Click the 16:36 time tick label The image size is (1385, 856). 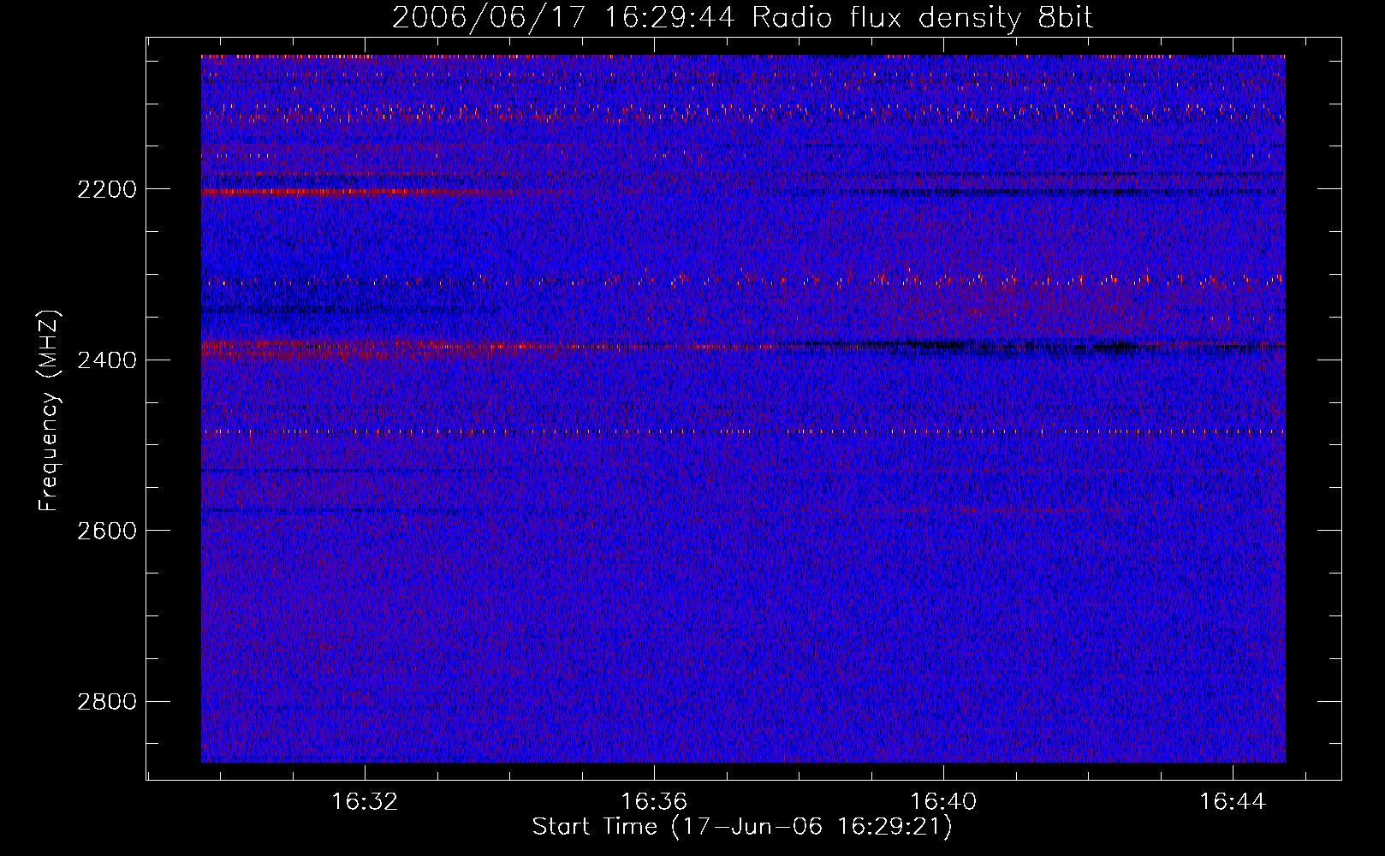tap(655, 802)
